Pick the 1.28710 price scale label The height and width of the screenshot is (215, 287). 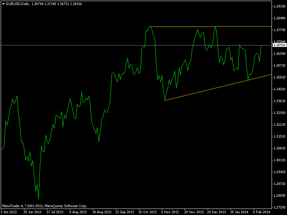pos(279,184)
